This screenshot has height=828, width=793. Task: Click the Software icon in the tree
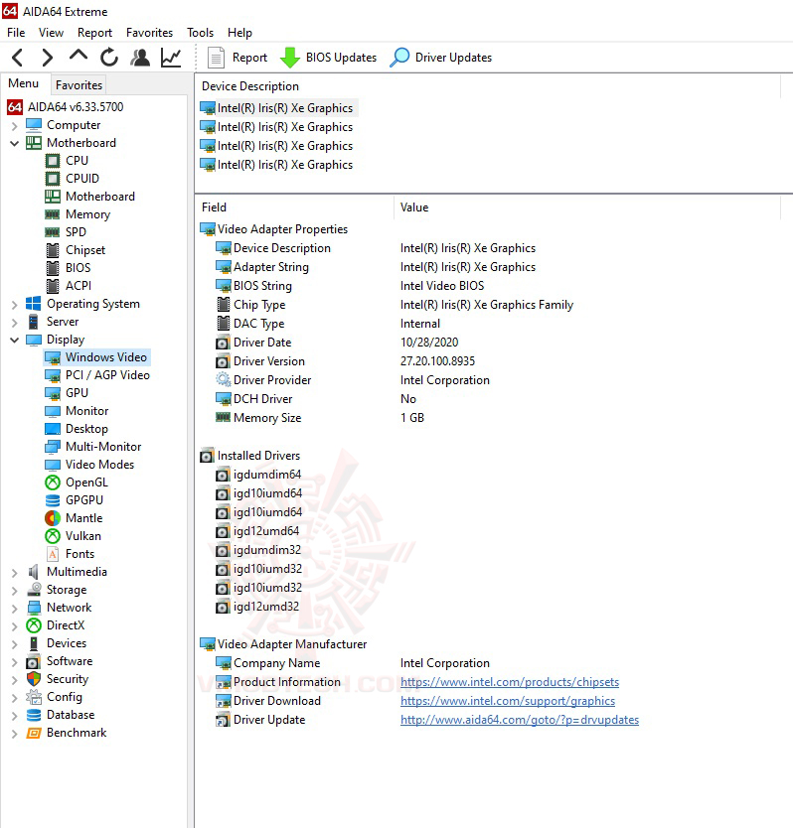[34, 661]
